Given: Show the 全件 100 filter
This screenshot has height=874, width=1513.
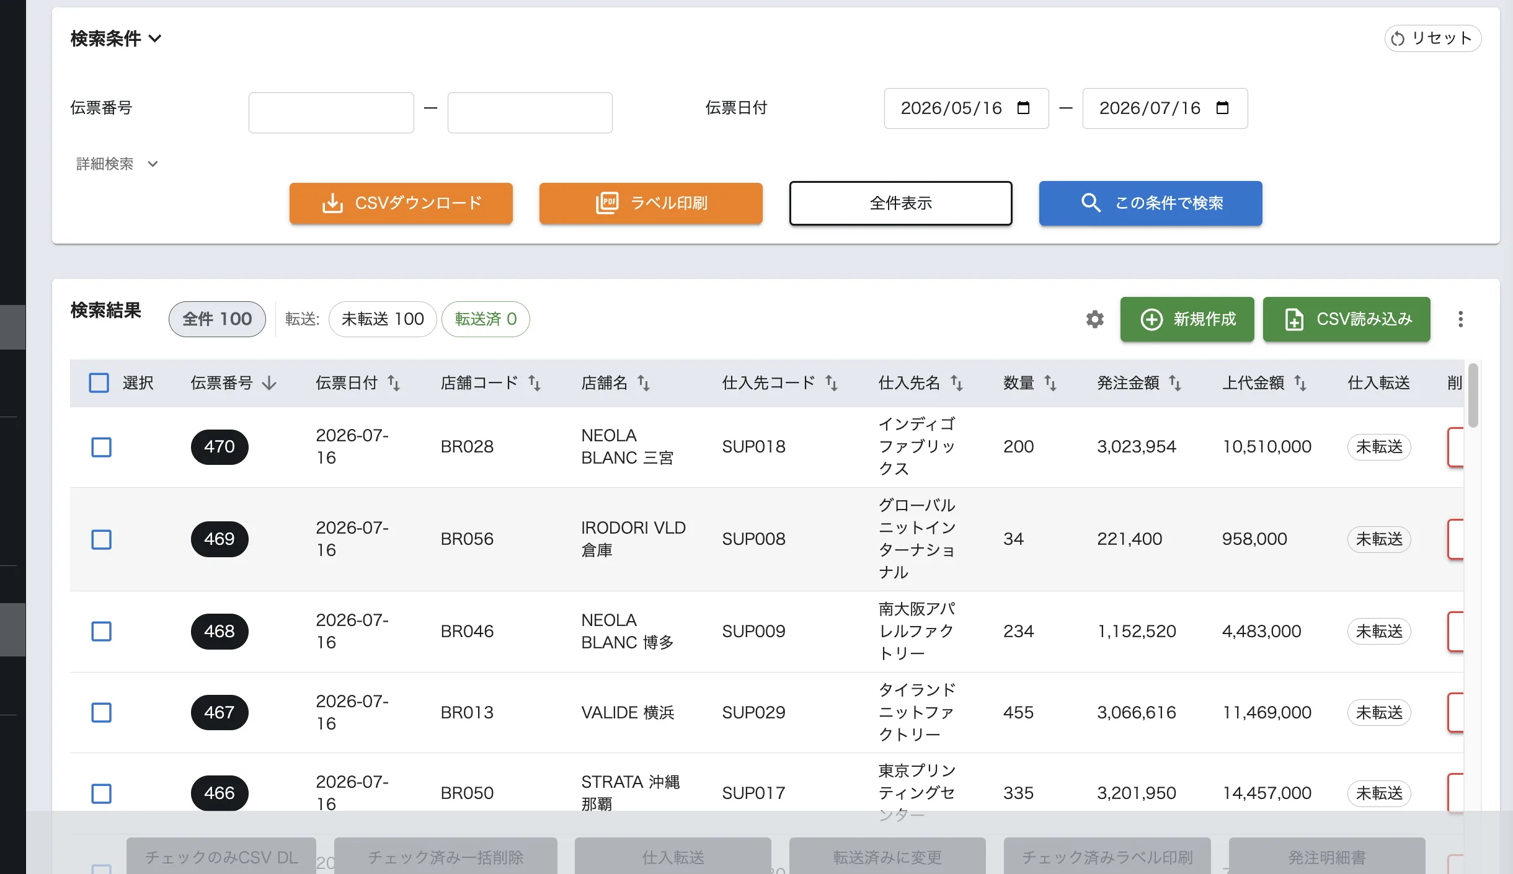Looking at the screenshot, I should tap(217, 319).
